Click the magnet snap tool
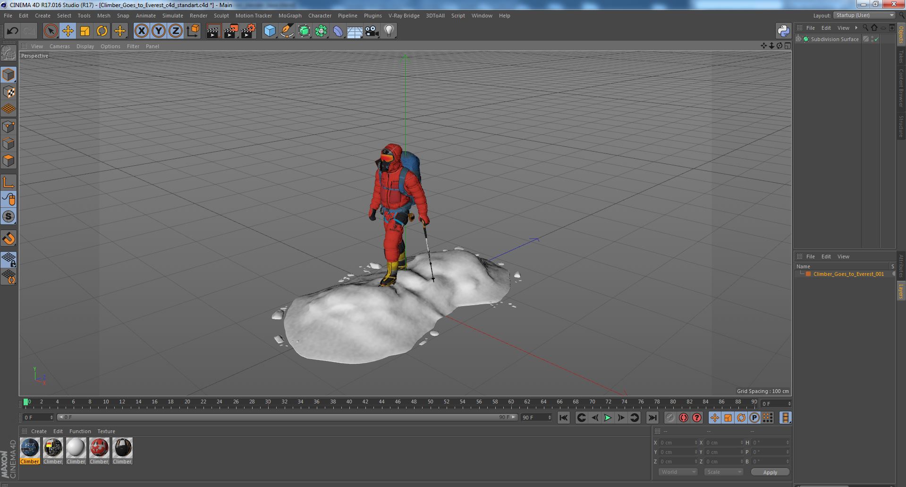 [x=8, y=239]
